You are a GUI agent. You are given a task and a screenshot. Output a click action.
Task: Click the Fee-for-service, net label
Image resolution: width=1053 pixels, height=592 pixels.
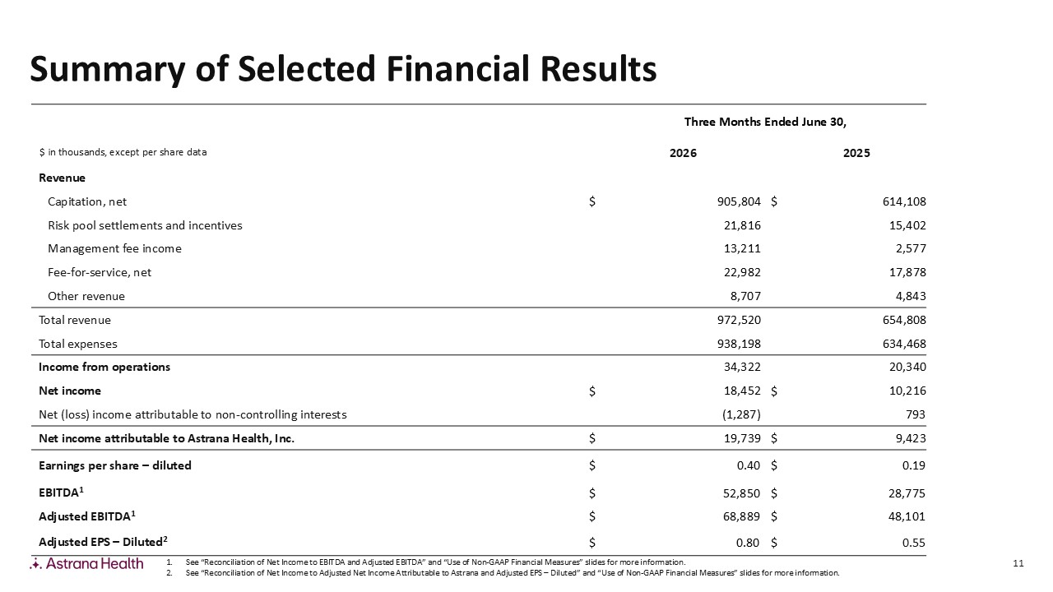point(100,272)
